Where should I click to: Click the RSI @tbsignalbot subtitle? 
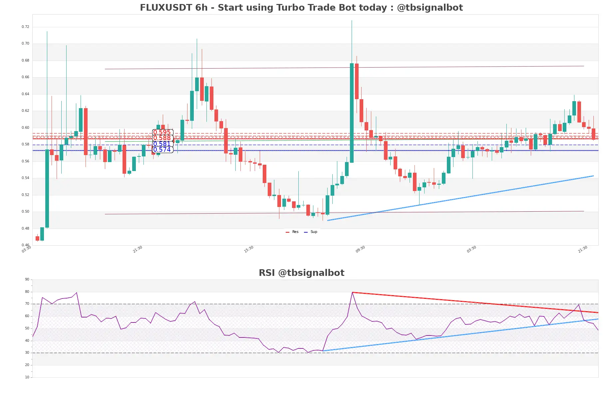[301, 273]
